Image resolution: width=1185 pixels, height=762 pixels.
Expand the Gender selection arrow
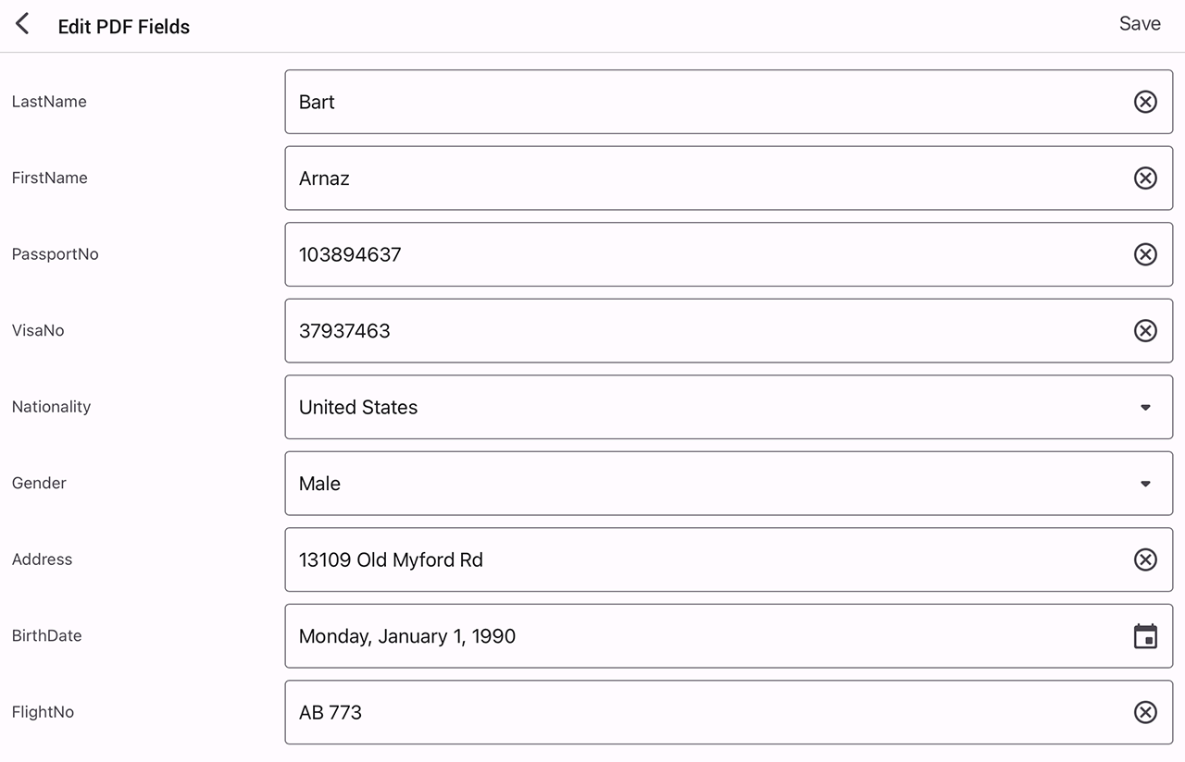tap(1145, 483)
